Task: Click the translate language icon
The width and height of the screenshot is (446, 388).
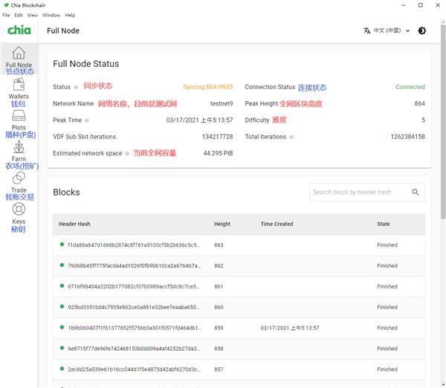Action: coord(367,30)
